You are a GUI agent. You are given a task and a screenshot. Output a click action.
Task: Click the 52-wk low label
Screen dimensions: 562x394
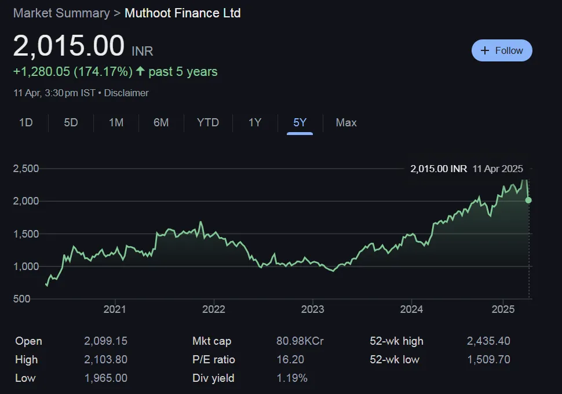click(x=394, y=360)
